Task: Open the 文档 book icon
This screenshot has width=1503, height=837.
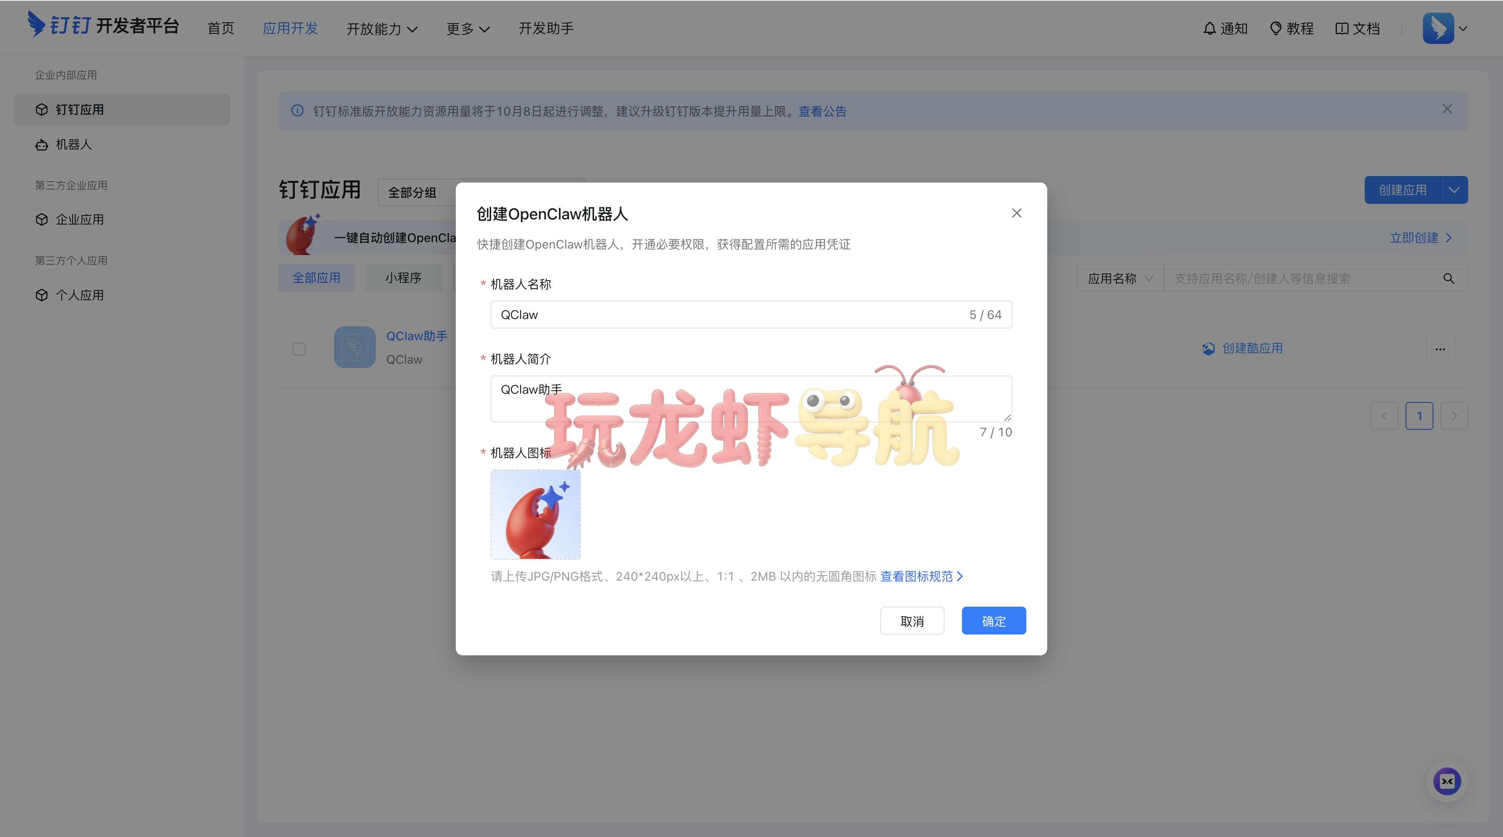Action: 1341,29
